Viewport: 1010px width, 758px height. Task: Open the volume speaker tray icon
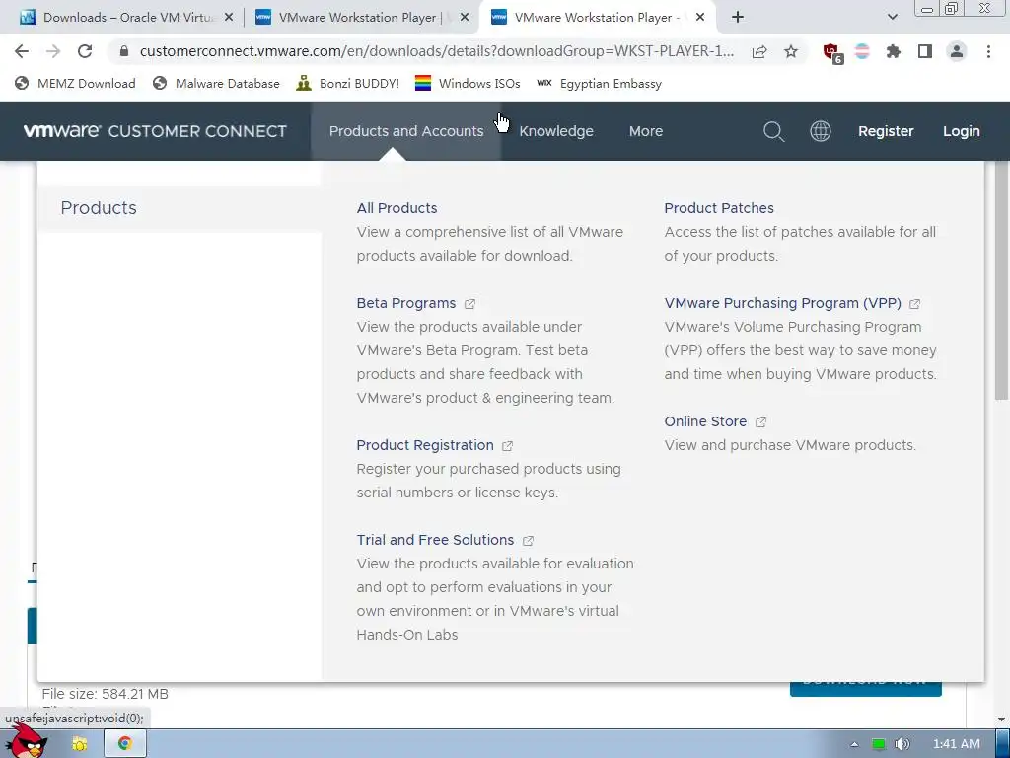coord(902,744)
